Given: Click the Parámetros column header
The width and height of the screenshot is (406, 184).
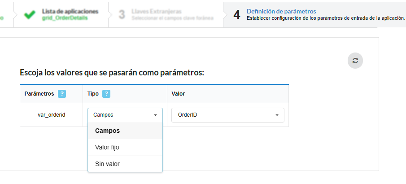Looking at the screenshot, I should 39,94.
